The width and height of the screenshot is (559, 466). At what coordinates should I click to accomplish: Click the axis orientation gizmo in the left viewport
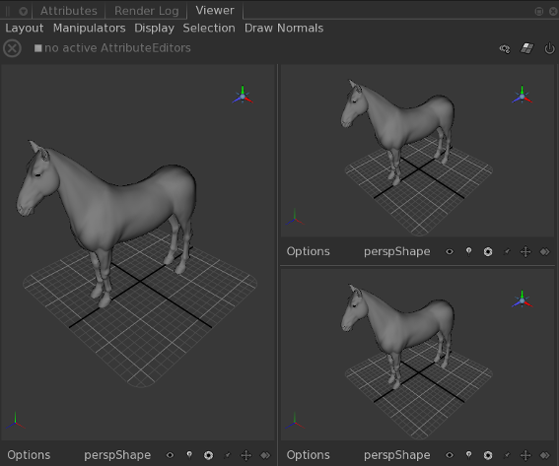click(243, 96)
